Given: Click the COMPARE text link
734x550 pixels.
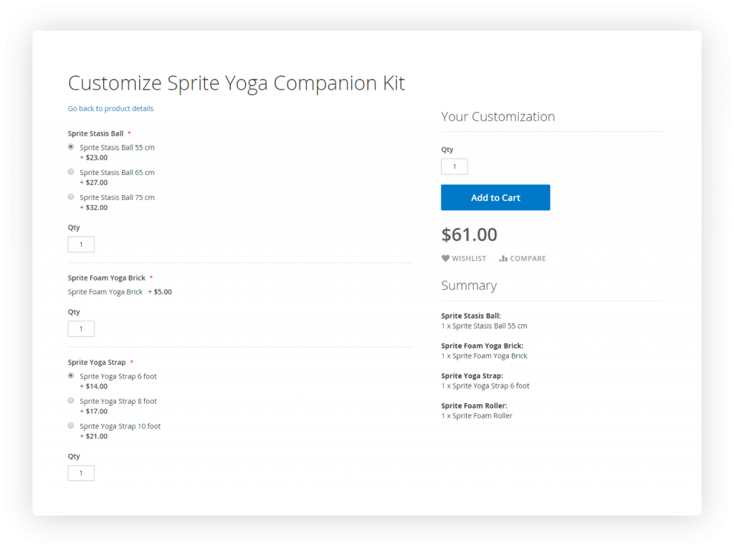Looking at the screenshot, I should pos(528,258).
